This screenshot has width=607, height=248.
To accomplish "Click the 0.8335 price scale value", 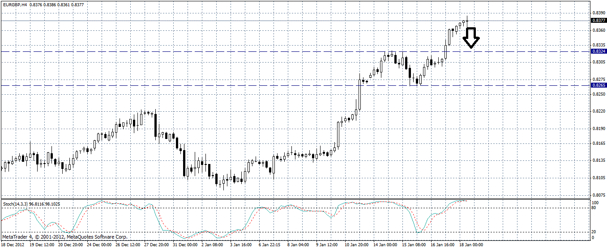I will coord(599,45).
